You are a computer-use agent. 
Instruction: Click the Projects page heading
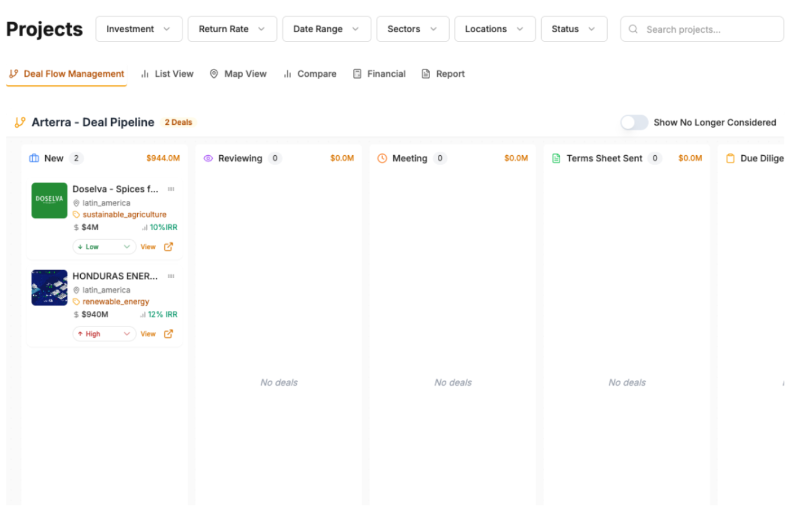[45, 29]
